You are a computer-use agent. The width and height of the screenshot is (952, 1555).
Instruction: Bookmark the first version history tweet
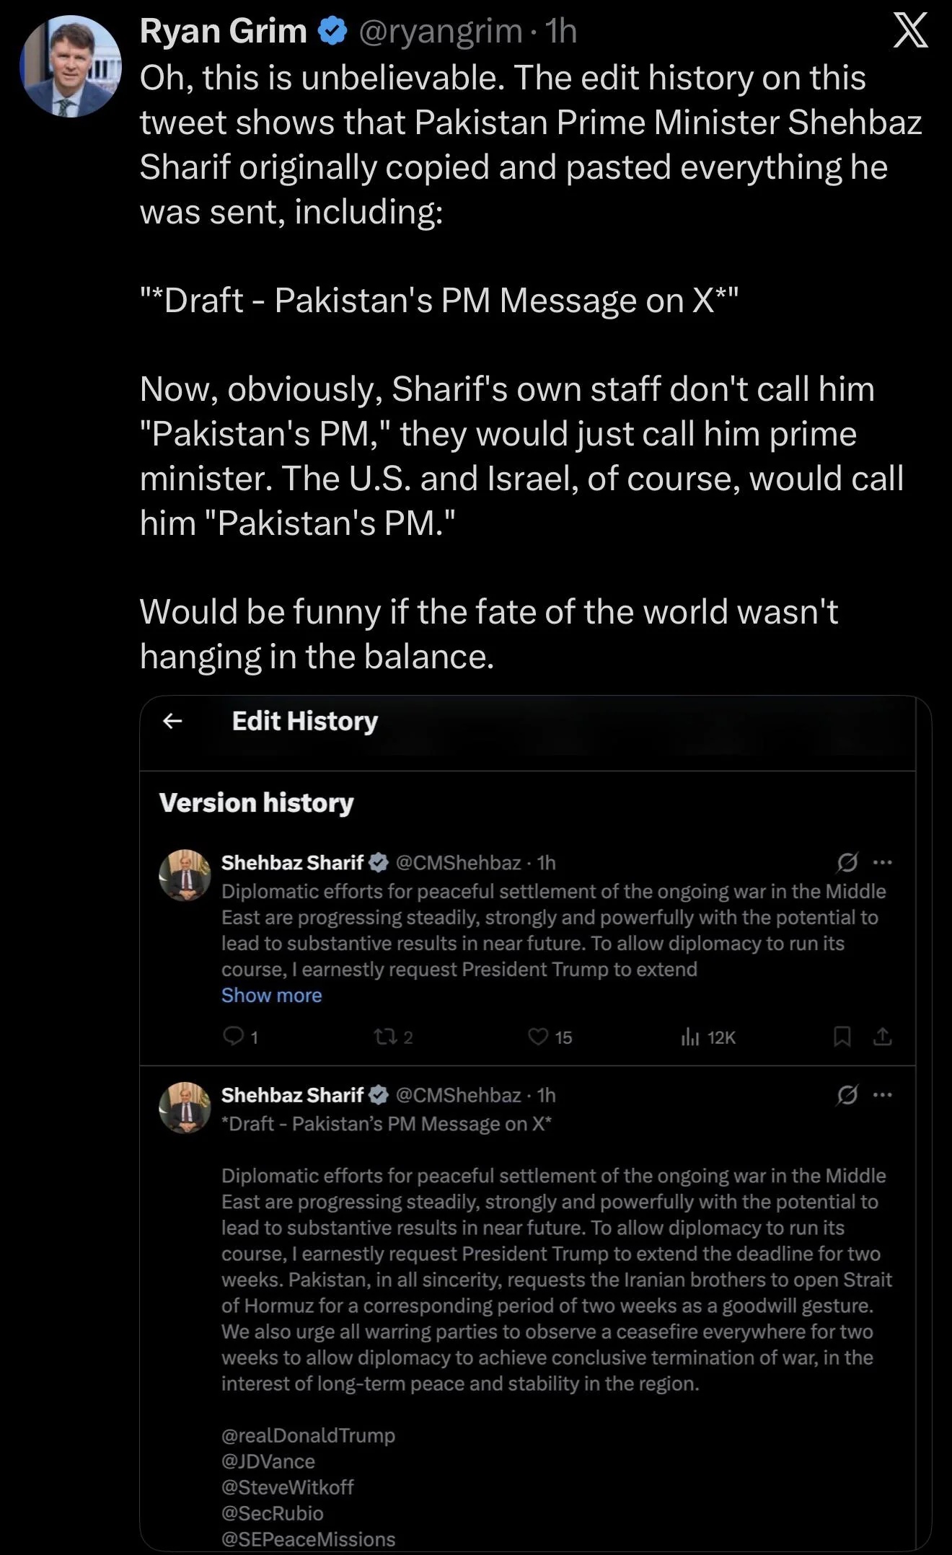tap(842, 1037)
